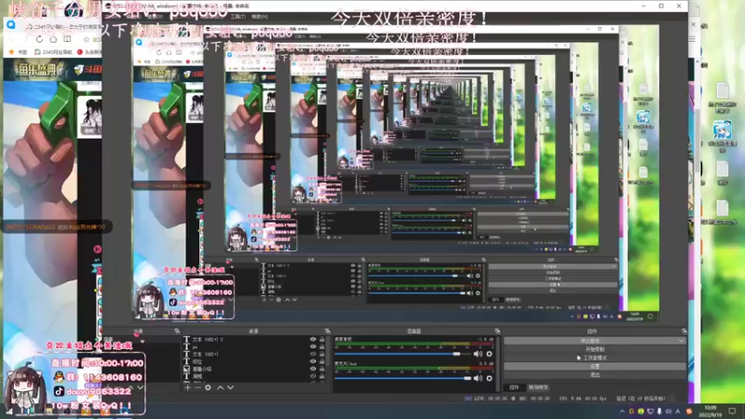The width and height of the screenshot is (745, 419).
Task: Open the '工具(T)' menu in OBS
Action: tap(238, 16)
